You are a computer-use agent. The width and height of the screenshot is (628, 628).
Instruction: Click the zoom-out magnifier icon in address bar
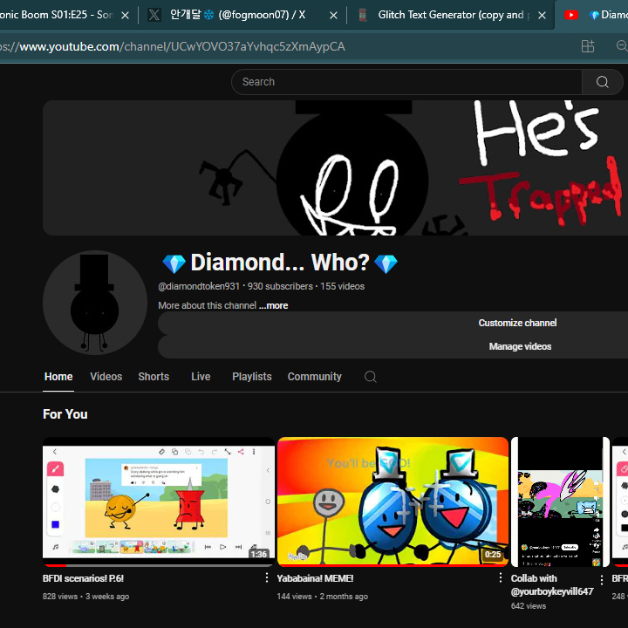point(621,46)
